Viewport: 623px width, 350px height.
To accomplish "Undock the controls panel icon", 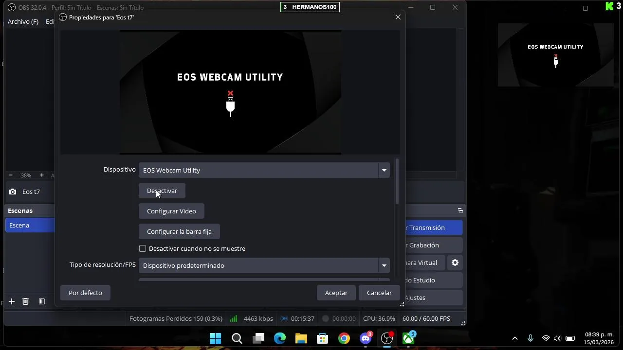I will (x=460, y=210).
